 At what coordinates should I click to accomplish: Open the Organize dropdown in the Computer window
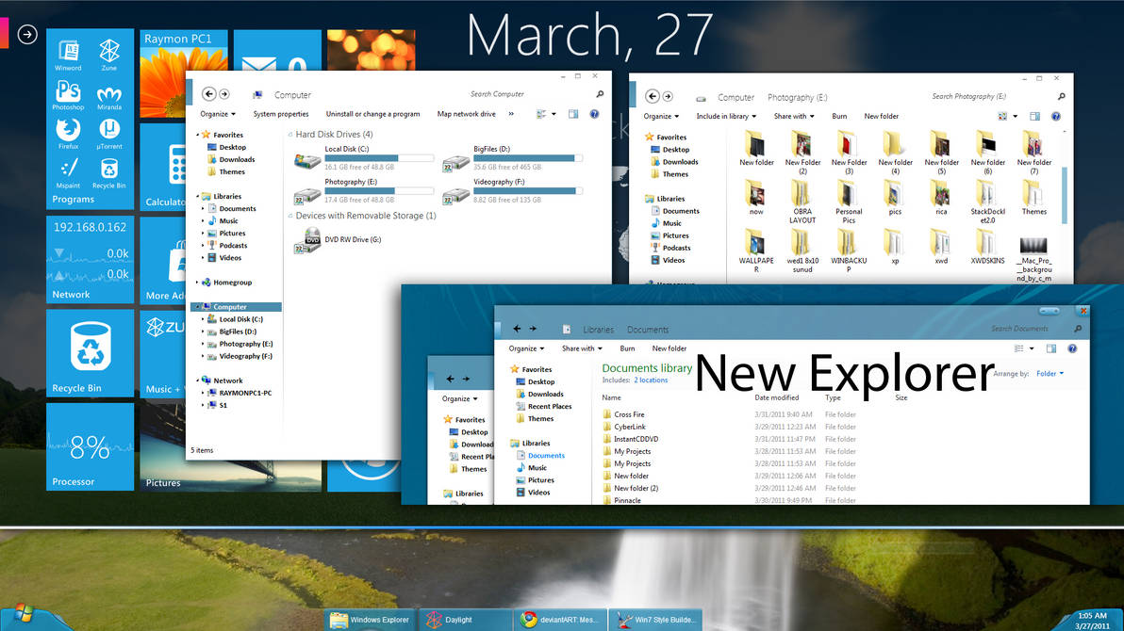[x=219, y=113]
